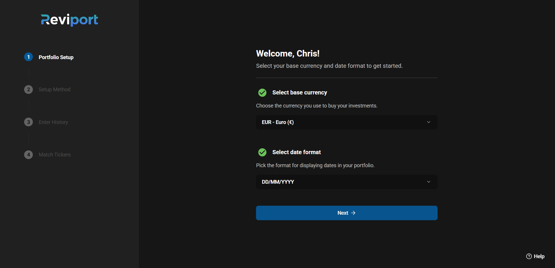Open the DD/MM/YYYY date format dropdown
This screenshot has height=268, width=555.
click(347, 182)
